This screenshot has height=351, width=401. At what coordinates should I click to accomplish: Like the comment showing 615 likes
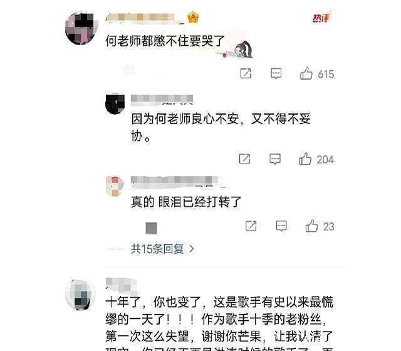tap(306, 73)
